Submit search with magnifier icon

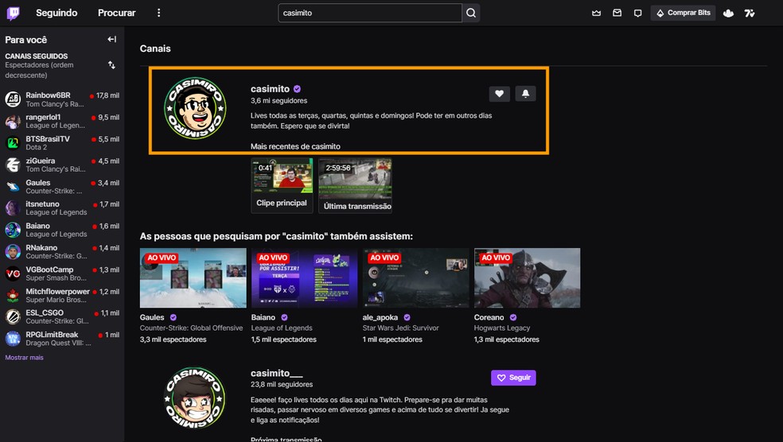click(471, 13)
